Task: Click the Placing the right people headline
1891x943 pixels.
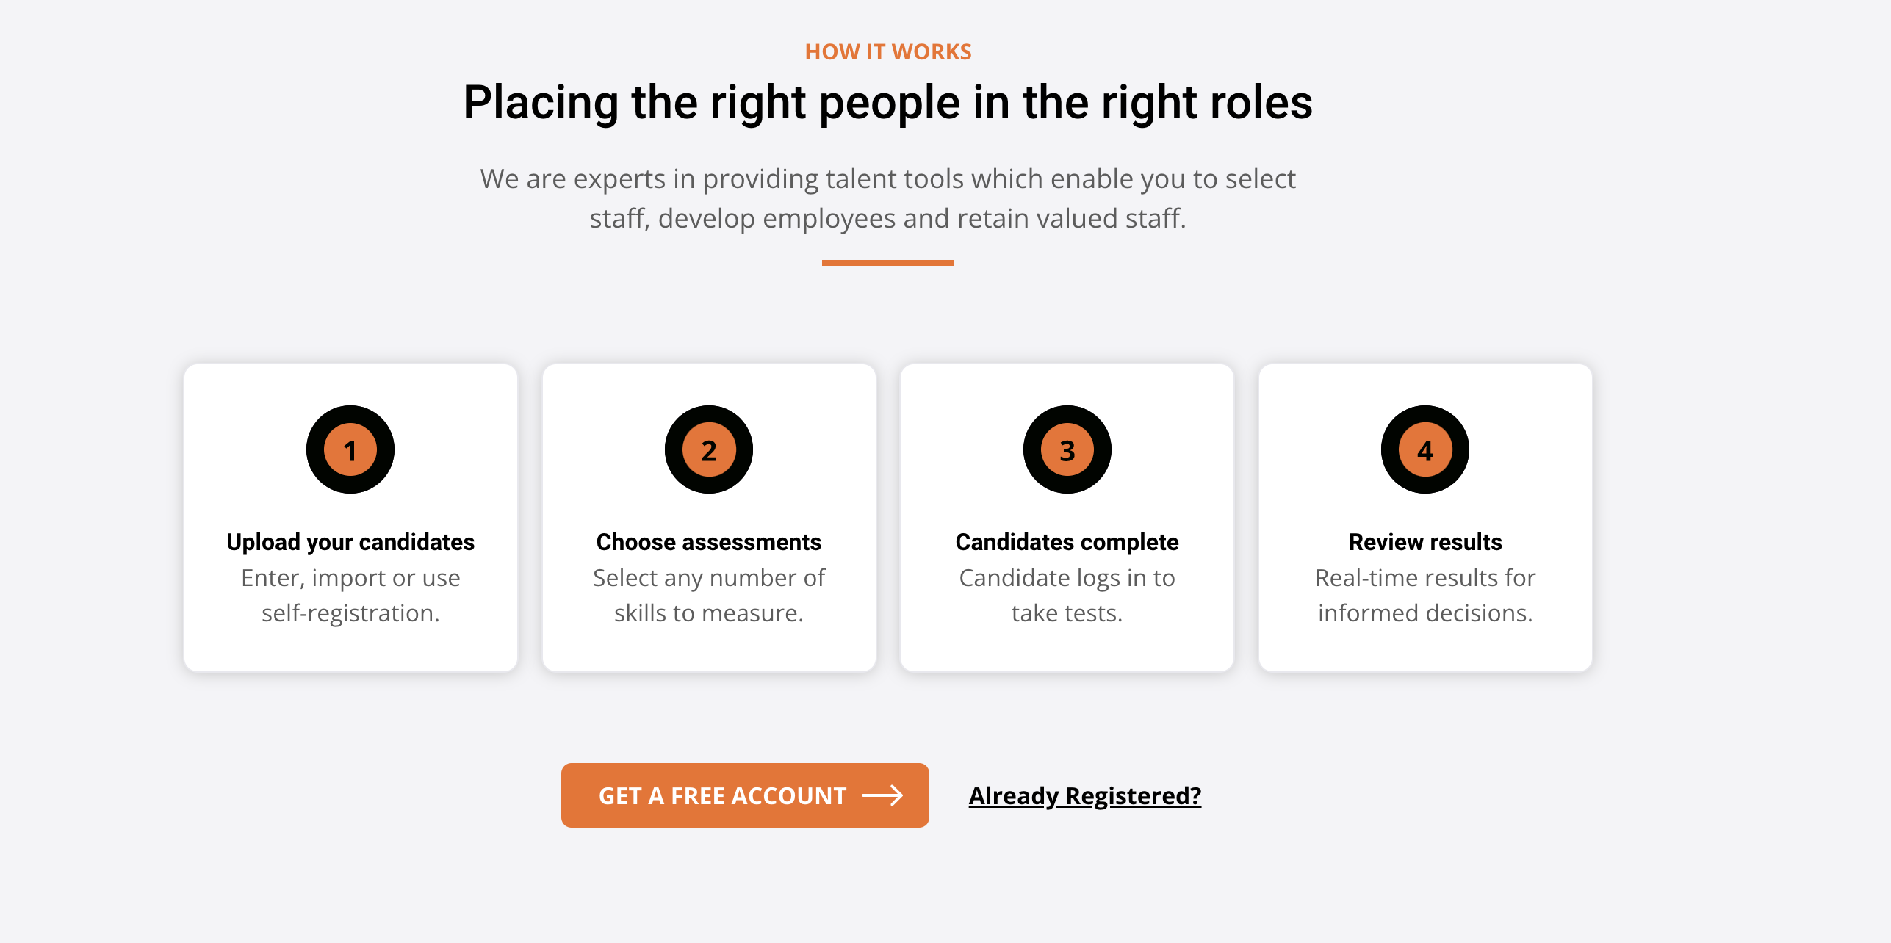Action: click(x=887, y=102)
